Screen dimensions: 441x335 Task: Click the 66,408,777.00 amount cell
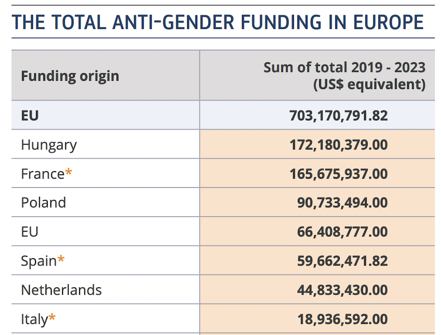[342, 232]
